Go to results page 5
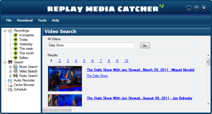 pos(84,61)
